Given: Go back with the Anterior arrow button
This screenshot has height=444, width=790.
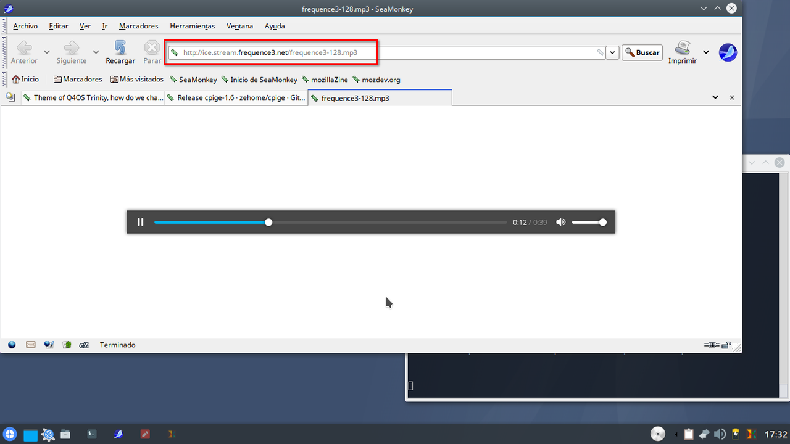Looking at the screenshot, I should 24,52.
